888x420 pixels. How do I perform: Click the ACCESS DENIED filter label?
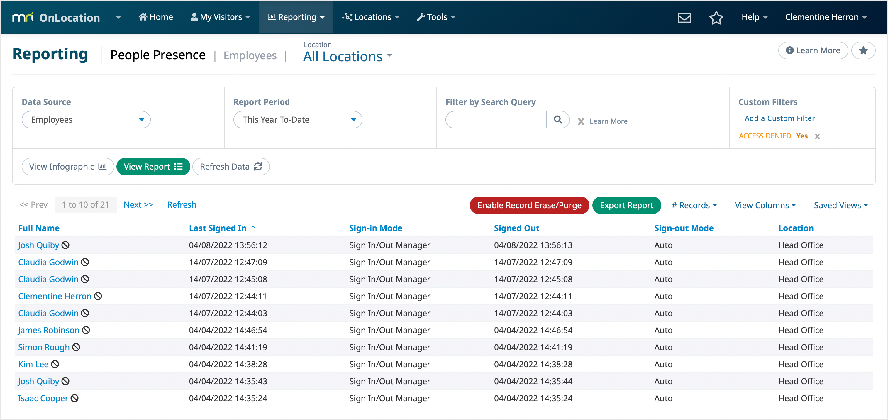coord(765,136)
